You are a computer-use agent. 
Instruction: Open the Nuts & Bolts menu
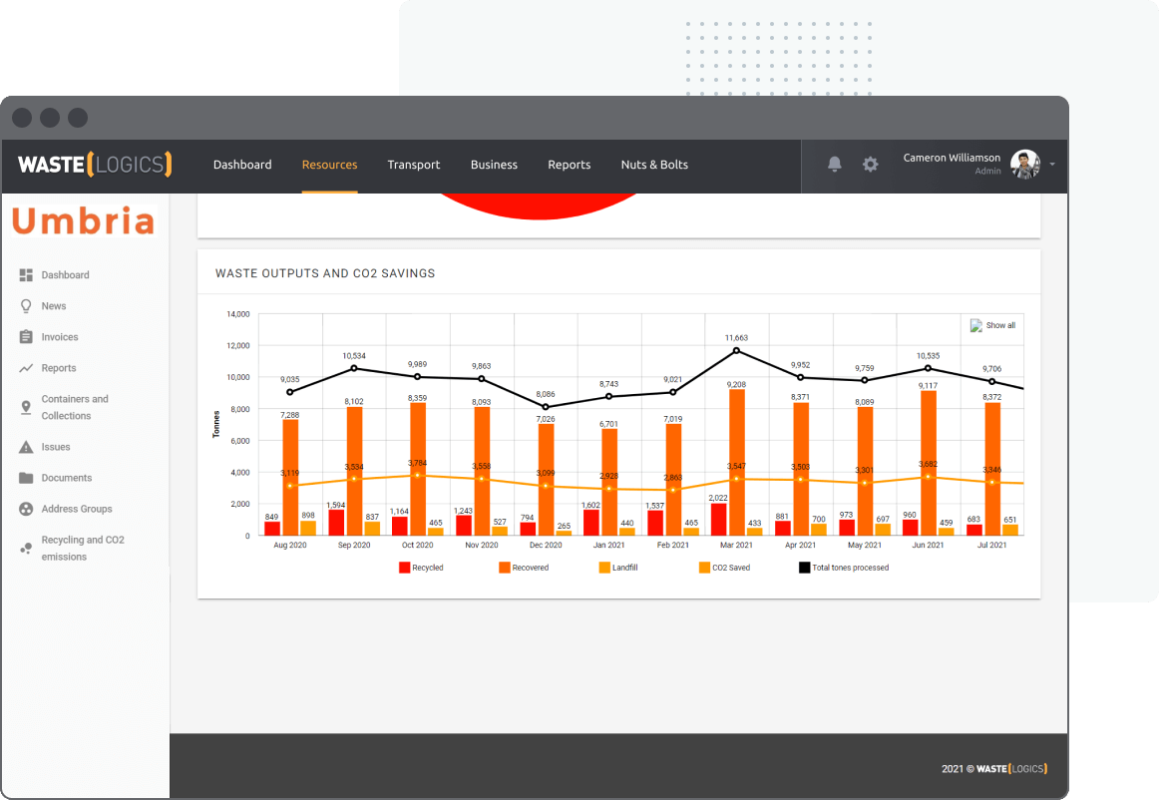click(x=654, y=165)
